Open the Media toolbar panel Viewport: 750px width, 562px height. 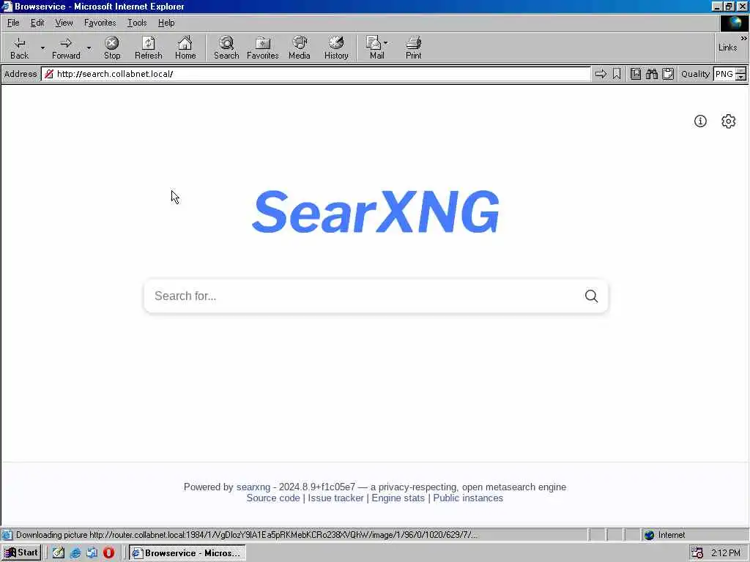tap(300, 48)
